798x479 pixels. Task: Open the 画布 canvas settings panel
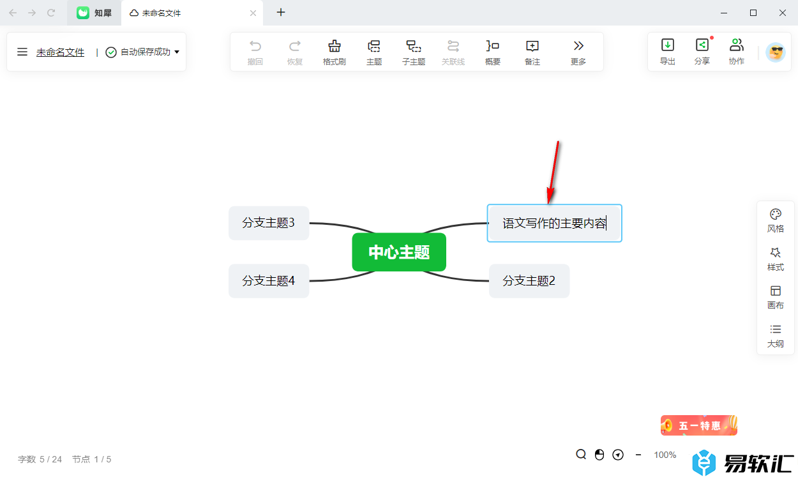pos(776,297)
